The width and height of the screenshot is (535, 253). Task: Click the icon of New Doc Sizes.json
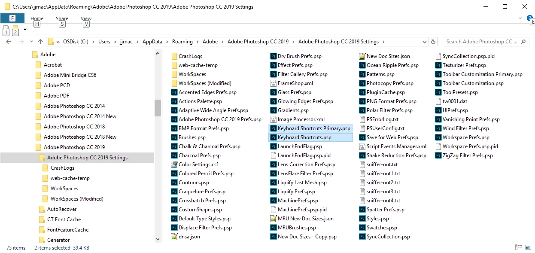[x=362, y=56]
